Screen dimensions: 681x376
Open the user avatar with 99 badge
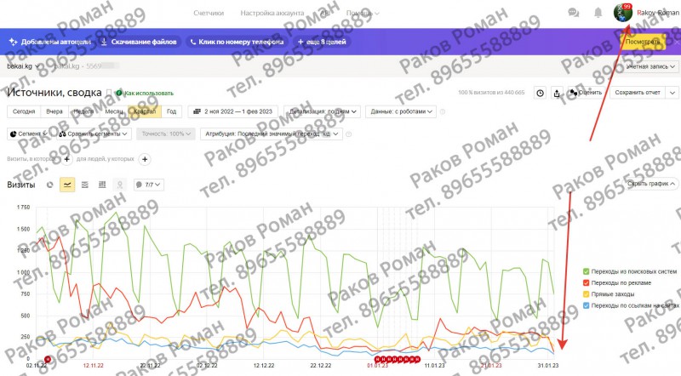(x=622, y=13)
